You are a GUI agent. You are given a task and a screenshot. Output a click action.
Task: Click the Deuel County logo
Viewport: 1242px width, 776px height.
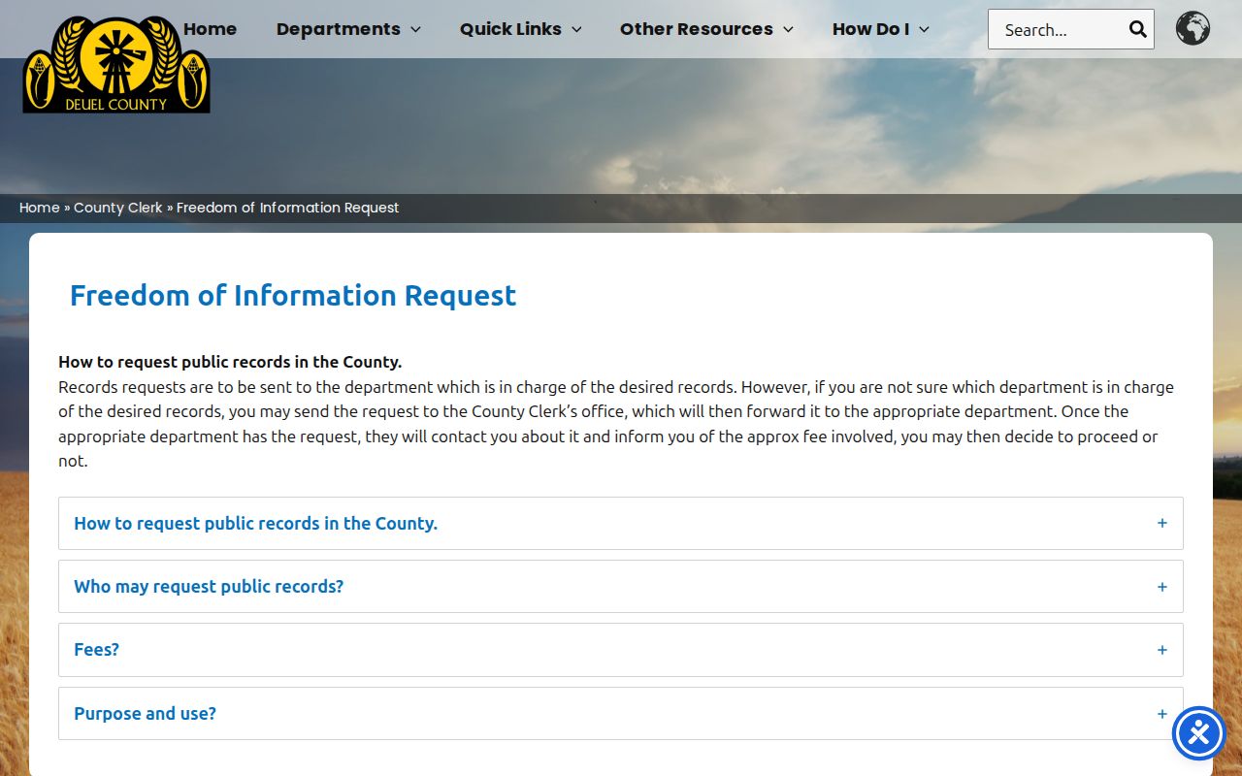[116, 64]
